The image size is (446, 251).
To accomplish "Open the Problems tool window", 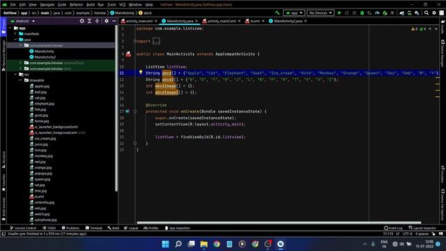I will 70,228.
